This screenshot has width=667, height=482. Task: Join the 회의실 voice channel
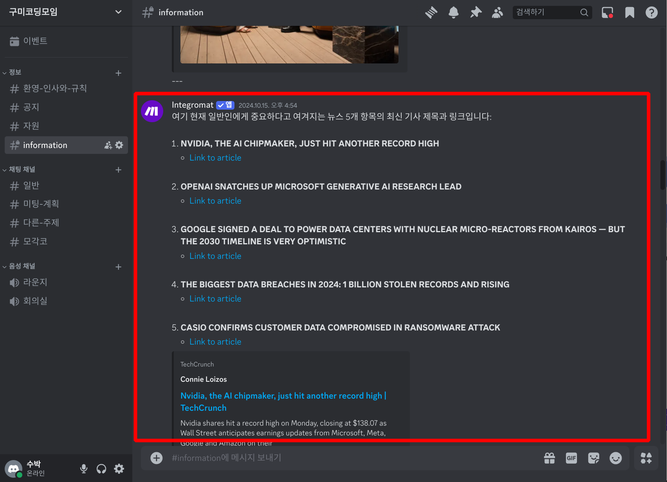tap(66, 301)
